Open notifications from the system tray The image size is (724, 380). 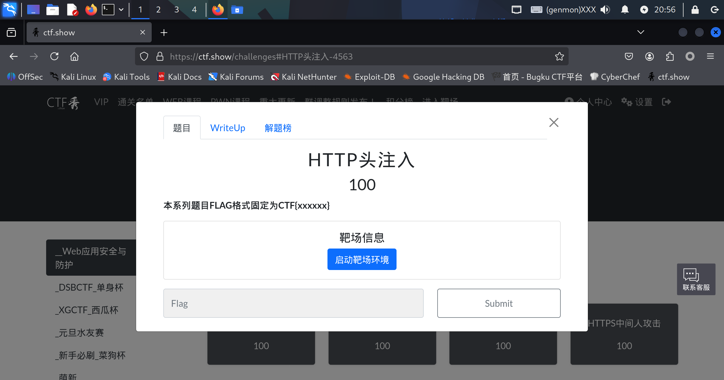point(625,9)
